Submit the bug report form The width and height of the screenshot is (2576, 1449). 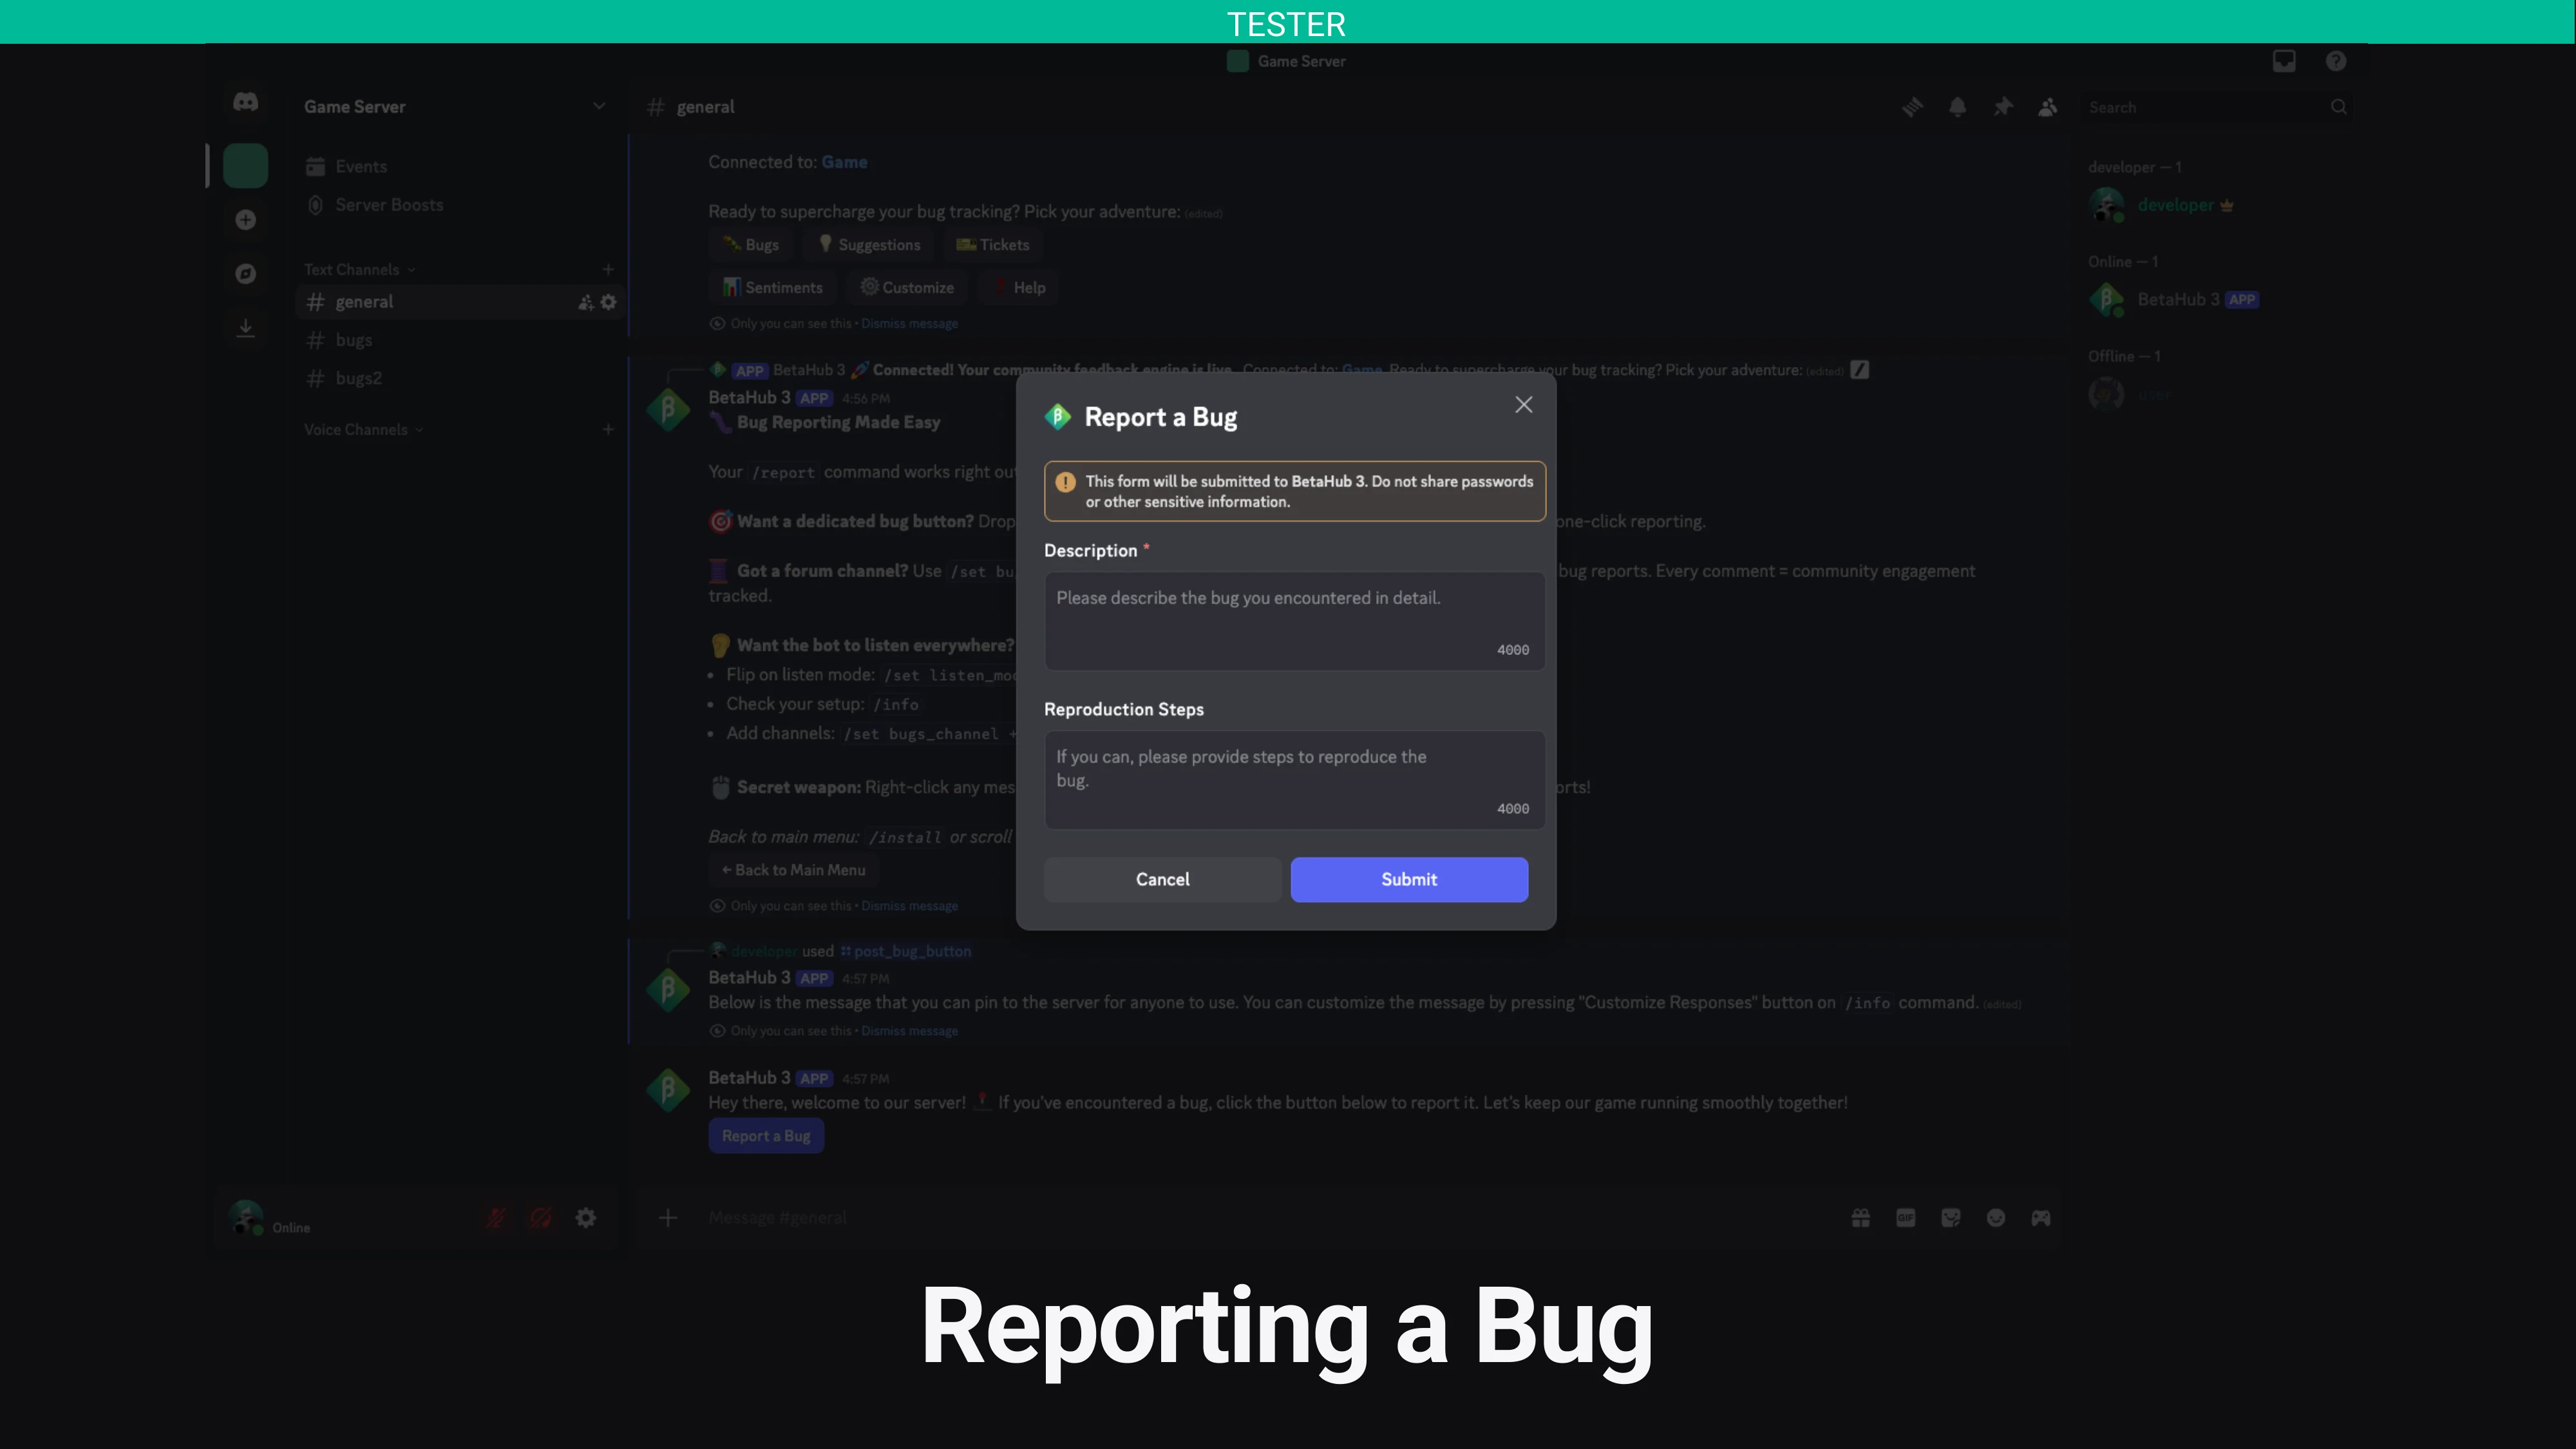click(x=1409, y=879)
